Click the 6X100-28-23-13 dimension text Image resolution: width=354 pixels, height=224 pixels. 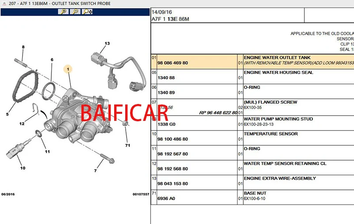point(258,124)
